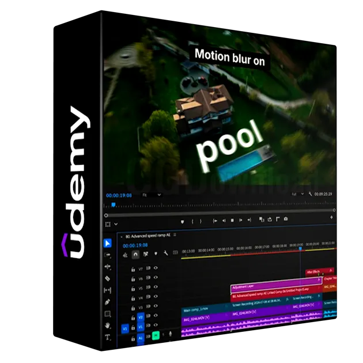Select the Advanced speed ramp AE Linked Comp clip
This screenshot has width=363, height=363.
pyautogui.click(x=277, y=293)
